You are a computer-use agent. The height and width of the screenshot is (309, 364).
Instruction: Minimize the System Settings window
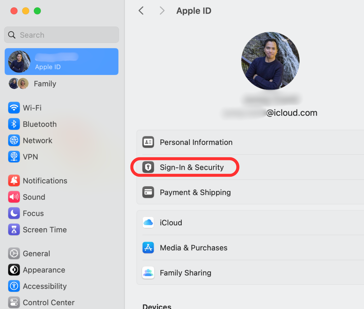[26, 11]
